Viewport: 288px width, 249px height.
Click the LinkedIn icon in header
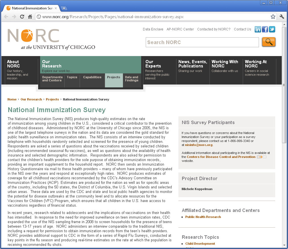[258, 29]
